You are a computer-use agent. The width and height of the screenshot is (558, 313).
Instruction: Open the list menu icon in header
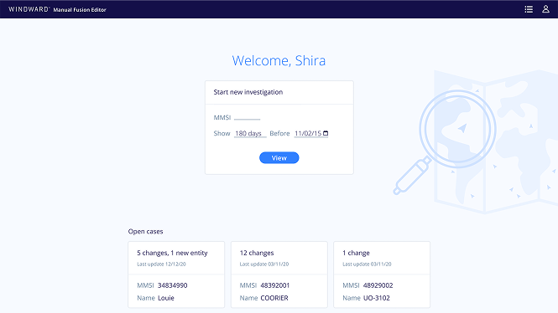[x=529, y=9]
